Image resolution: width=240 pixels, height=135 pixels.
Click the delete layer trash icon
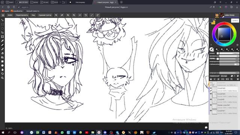tap(238, 79)
